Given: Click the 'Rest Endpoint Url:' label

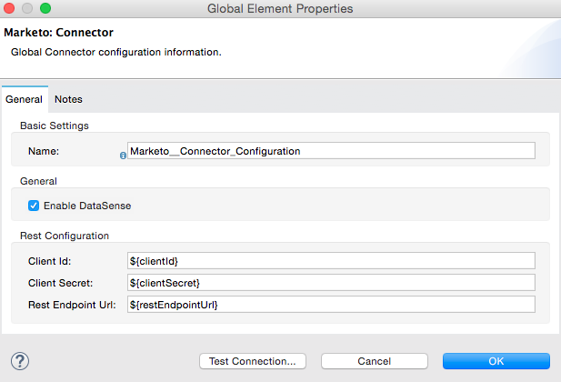Looking at the screenshot, I should (x=72, y=305).
